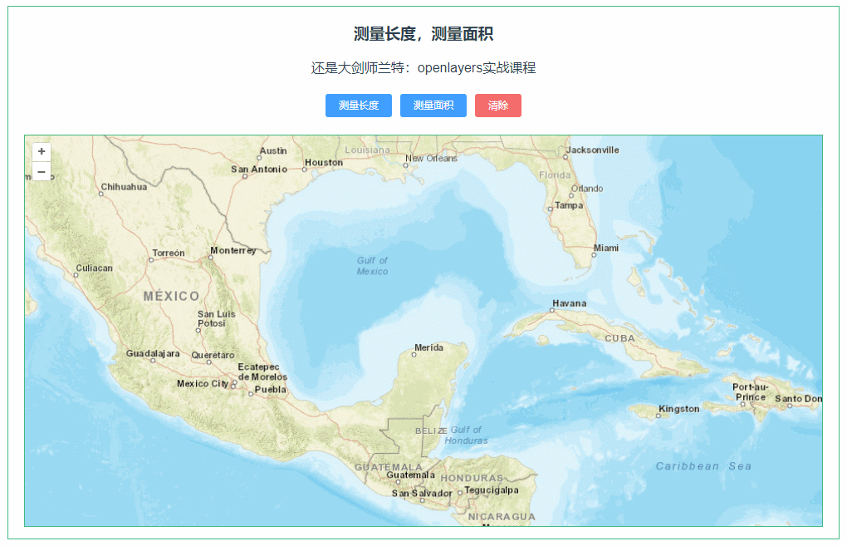Click the Jacksonville label
The width and height of the screenshot is (847, 546).
(593, 150)
